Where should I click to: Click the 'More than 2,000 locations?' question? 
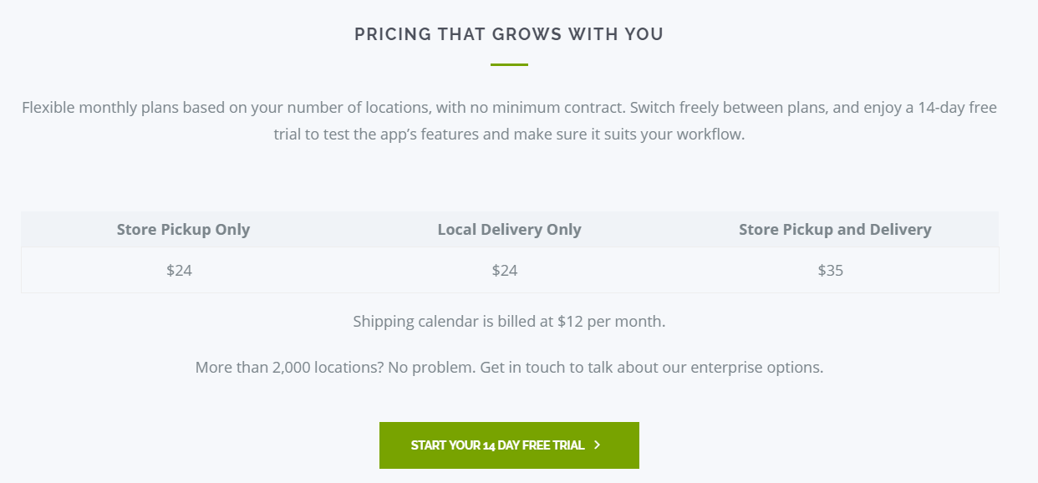[x=289, y=367]
